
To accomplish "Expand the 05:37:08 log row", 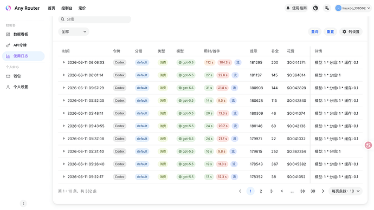I will [x=64, y=139].
